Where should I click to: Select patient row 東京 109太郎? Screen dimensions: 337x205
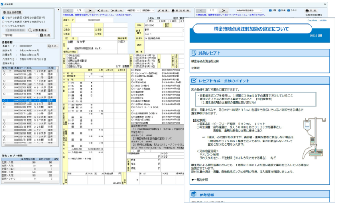click(28, 71)
